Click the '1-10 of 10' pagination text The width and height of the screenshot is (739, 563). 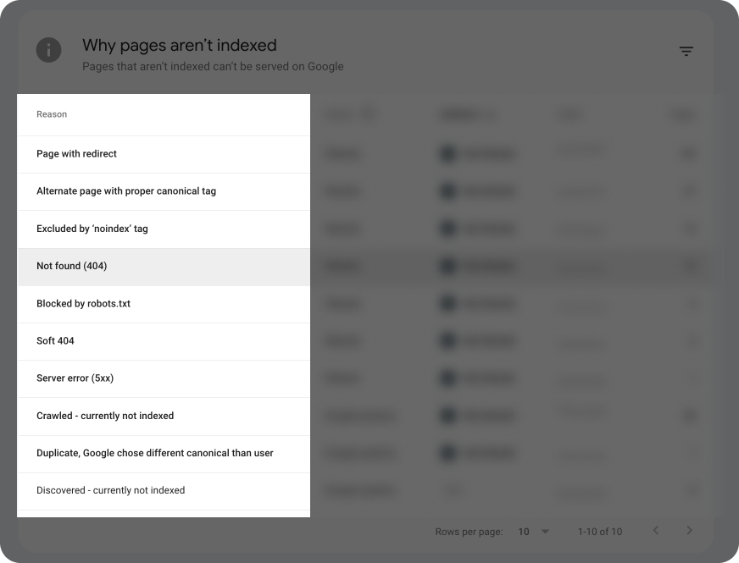[600, 532]
